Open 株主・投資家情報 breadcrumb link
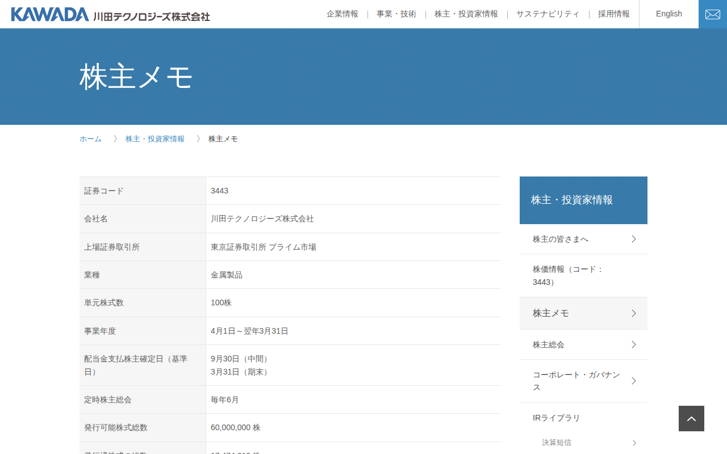Viewport: 727px width, 454px height. click(x=155, y=139)
